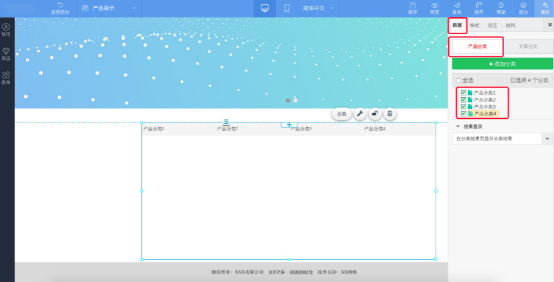Click the unlock padlock icon on widget
This screenshot has height=282, width=554.
point(374,113)
